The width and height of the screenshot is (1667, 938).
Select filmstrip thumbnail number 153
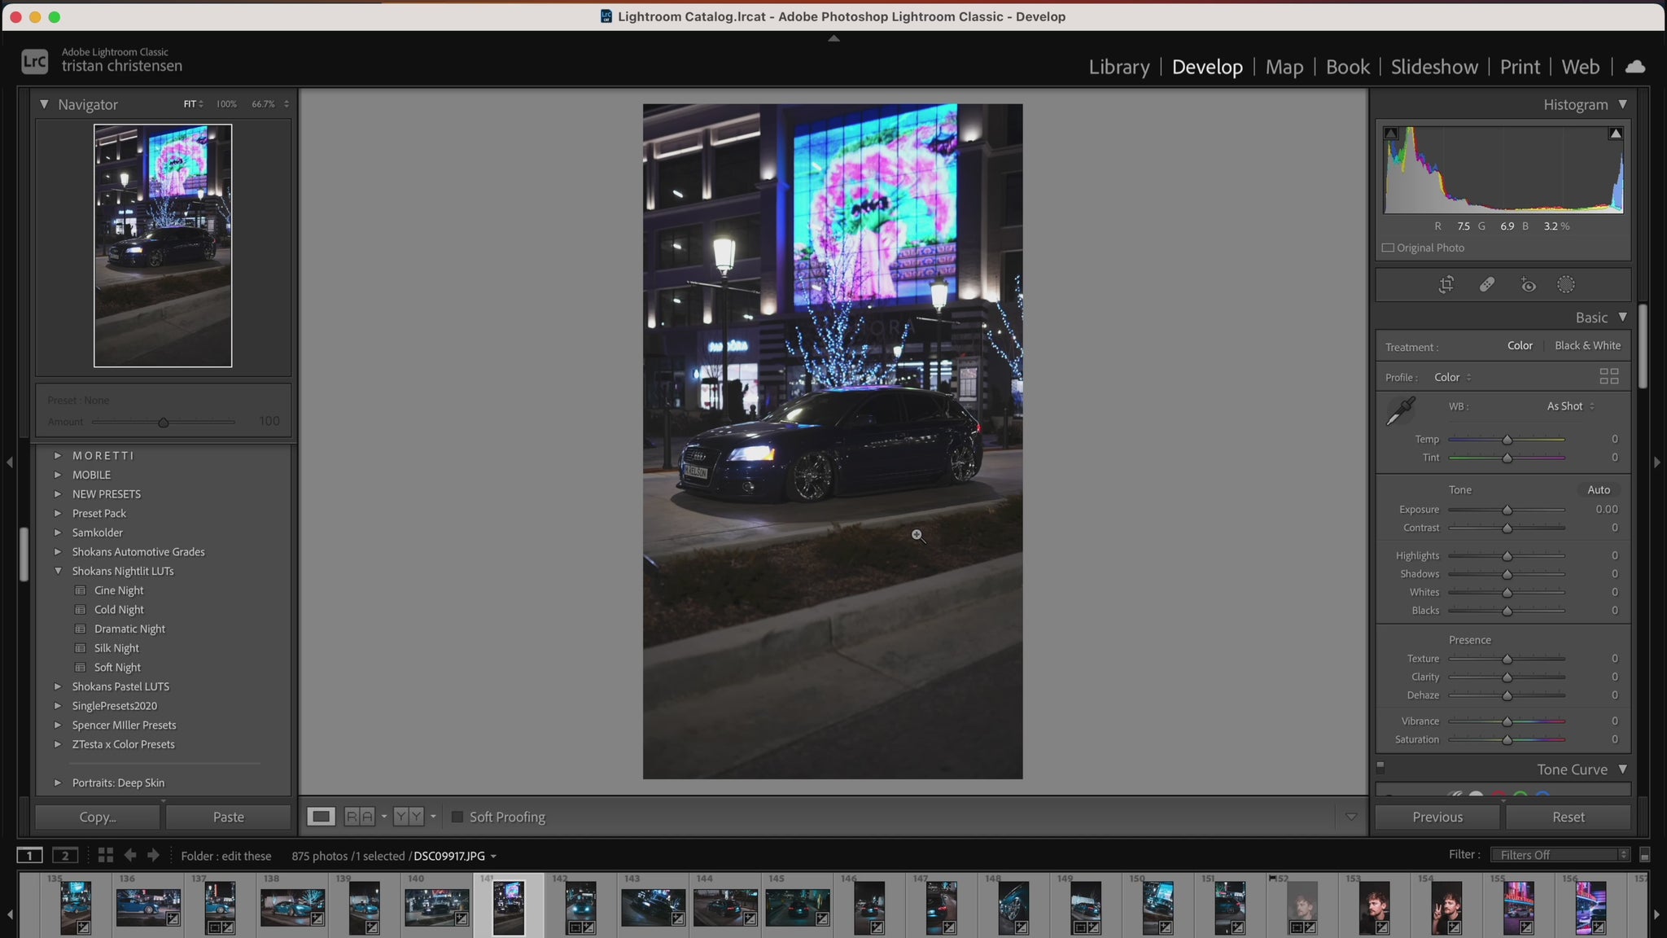(1374, 906)
